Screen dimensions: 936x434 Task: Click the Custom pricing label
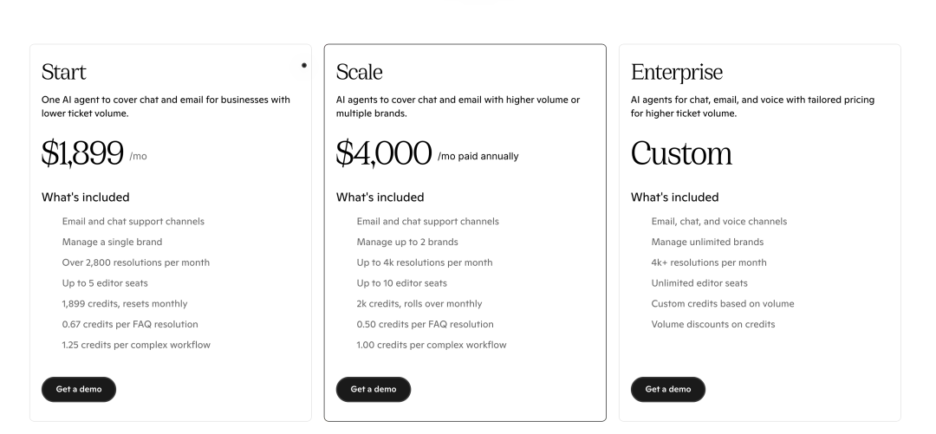(681, 153)
